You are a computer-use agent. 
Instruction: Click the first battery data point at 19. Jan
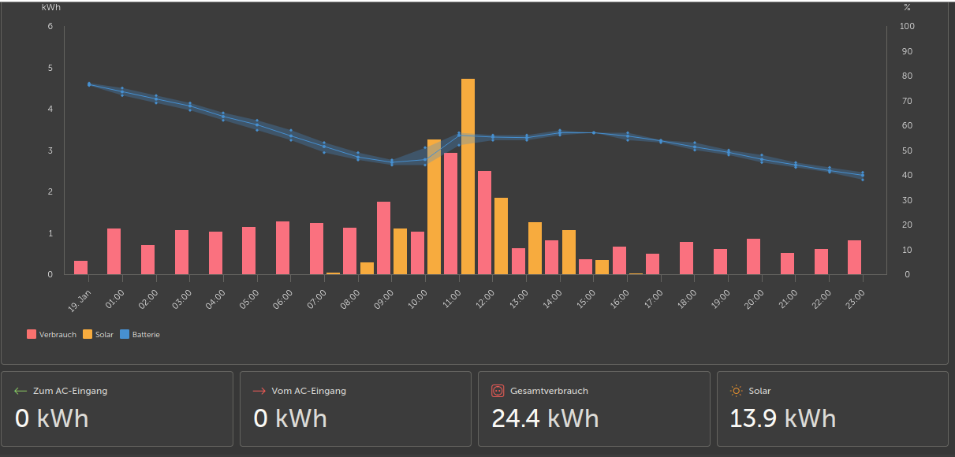(89, 84)
